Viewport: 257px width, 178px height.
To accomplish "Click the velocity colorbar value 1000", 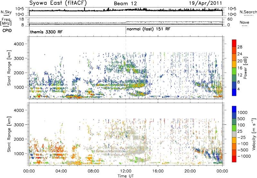I will [243, 112].
